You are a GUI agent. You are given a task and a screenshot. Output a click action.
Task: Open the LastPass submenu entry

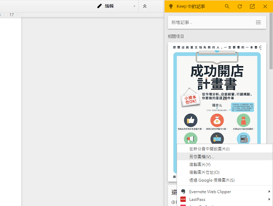[x=225, y=199]
